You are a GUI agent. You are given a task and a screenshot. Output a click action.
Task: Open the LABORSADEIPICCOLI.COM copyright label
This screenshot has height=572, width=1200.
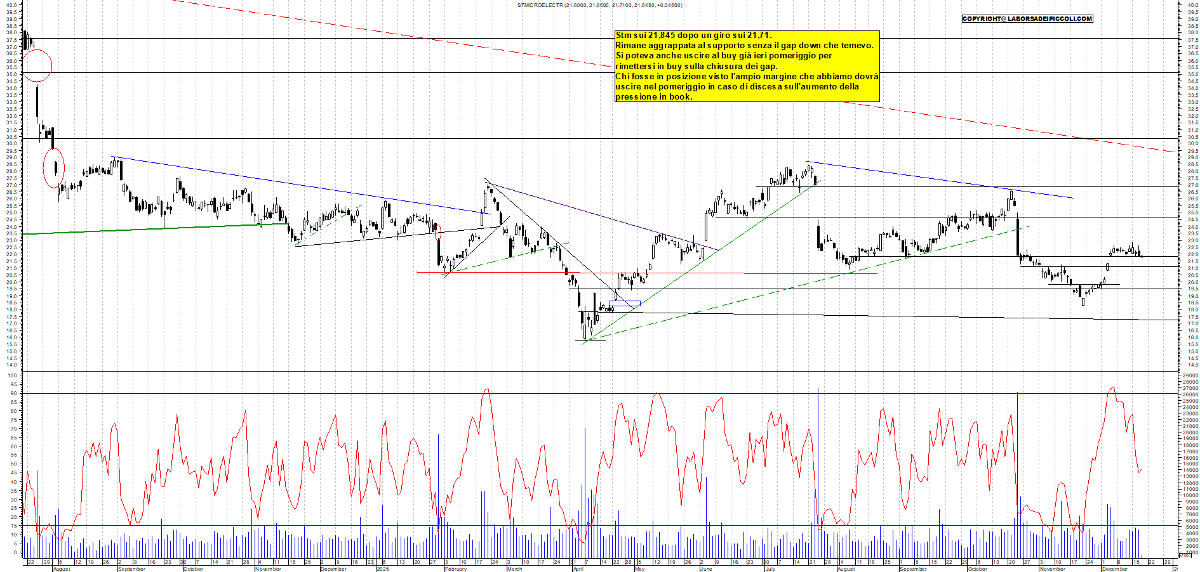point(1027,19)
